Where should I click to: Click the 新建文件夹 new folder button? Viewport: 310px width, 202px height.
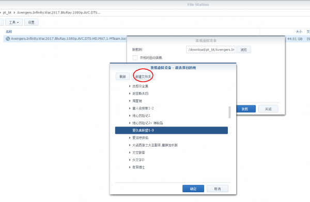point(143,76)
